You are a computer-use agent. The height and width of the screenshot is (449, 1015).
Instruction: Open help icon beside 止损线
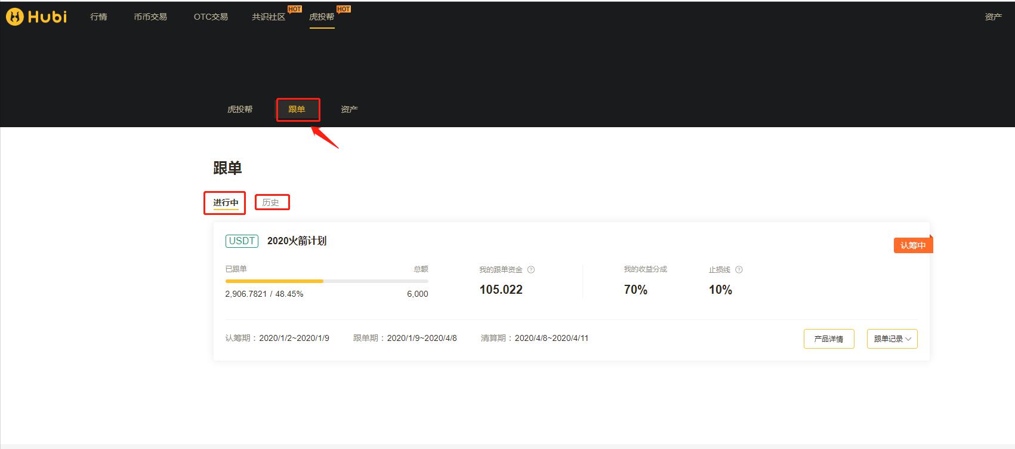pyautogui.click(x=739, y=270)
